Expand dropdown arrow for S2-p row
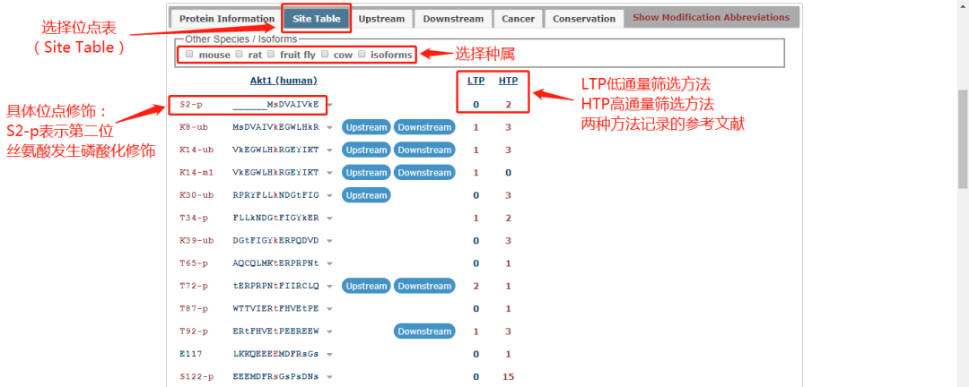The height and width of the screenshot is (387, 969). 329,105
